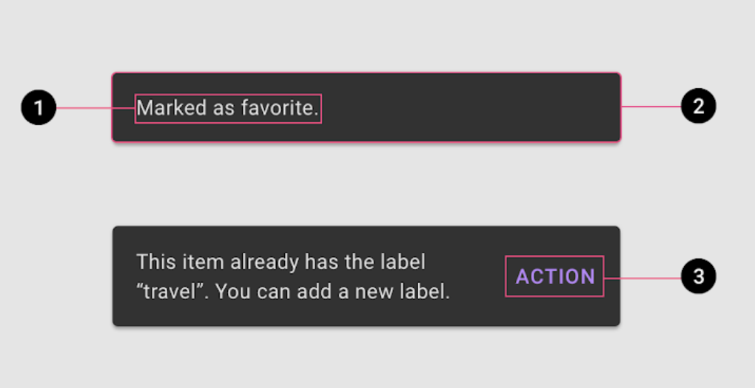Click the pink connector line beside badge 3
The width and height of the screenshot is (755, 388).
[x=642, y=278]
